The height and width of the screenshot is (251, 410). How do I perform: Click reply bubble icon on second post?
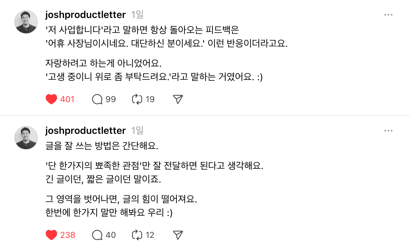click(x=97, y=235)
